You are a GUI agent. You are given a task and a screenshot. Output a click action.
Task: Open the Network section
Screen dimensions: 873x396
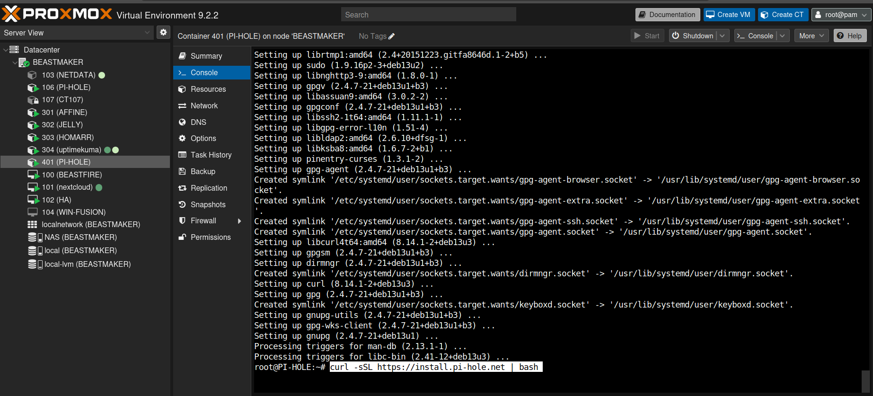212,106
